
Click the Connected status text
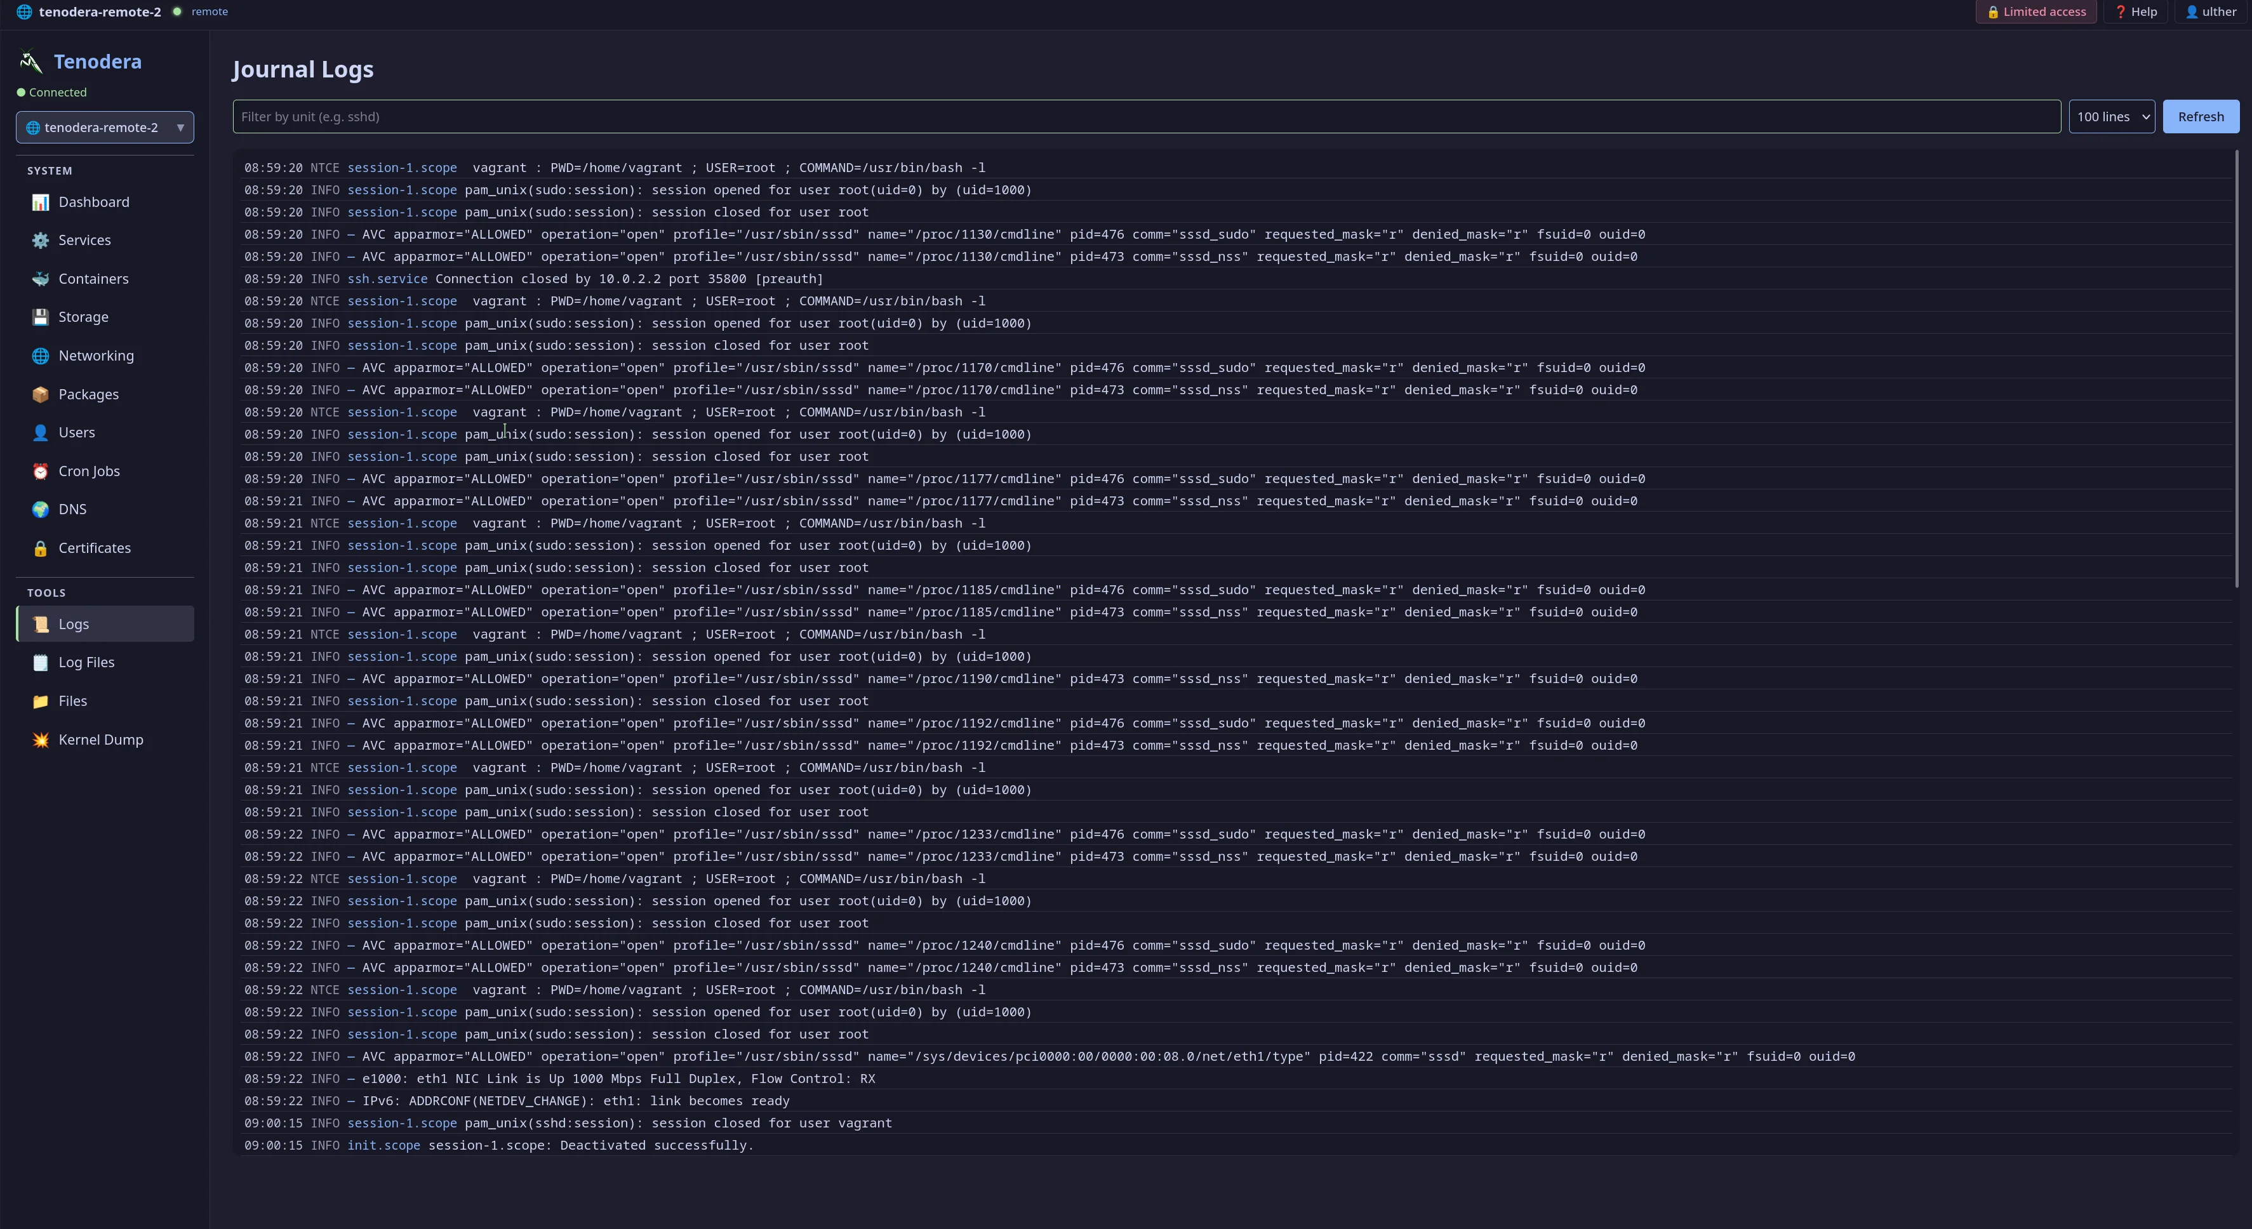pyautogui.click(x=58, y=92)
